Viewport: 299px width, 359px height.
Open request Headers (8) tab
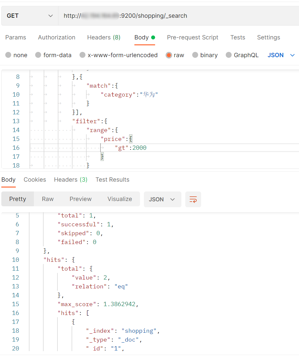[103, 37]
